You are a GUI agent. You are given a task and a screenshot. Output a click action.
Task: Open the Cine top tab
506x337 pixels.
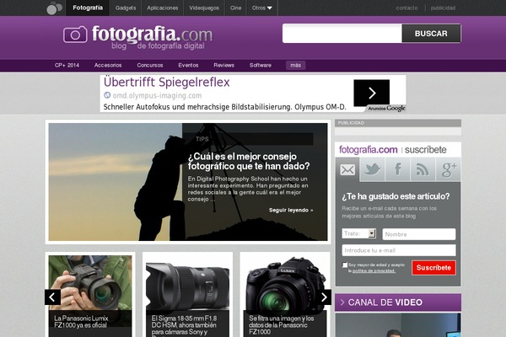coord(235,8)
